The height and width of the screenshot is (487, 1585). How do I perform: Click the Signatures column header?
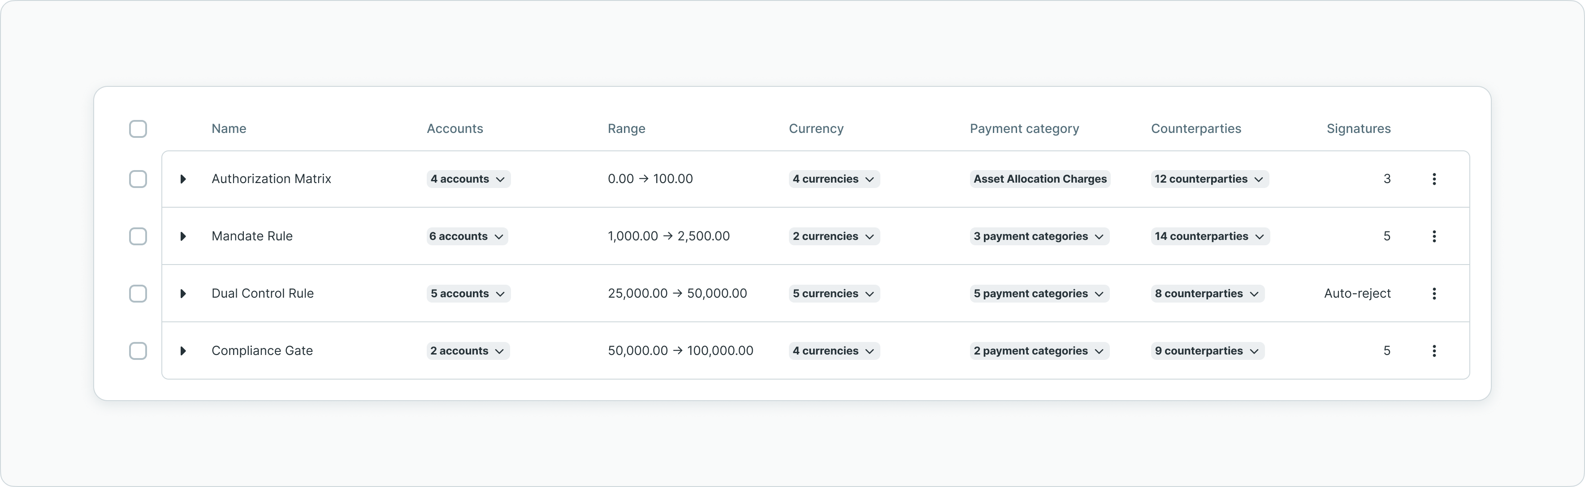[x=1358, y=129]
